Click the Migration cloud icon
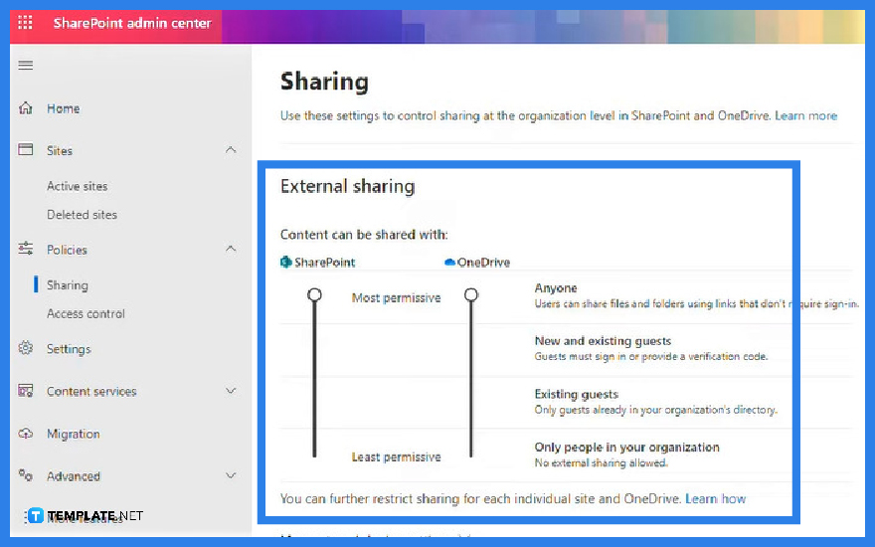Viewport: 875px width, 547px height. tap(26, 434)
